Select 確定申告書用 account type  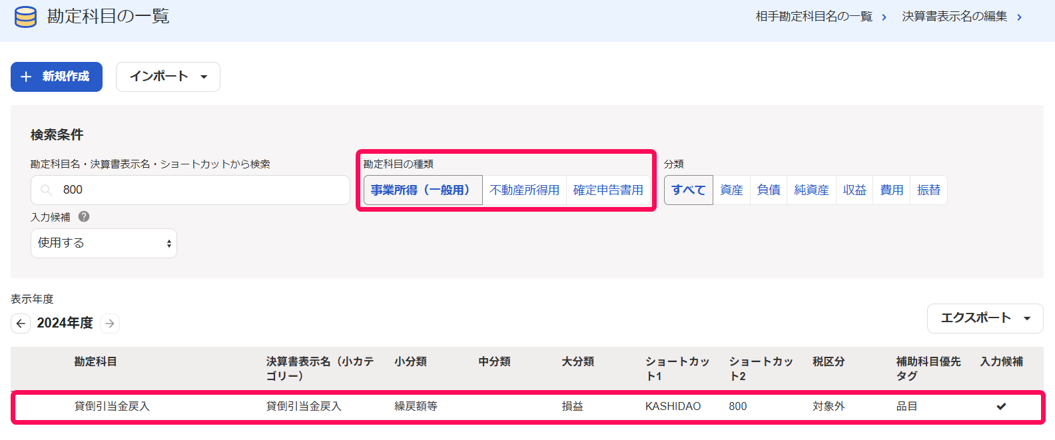[608, 190]
